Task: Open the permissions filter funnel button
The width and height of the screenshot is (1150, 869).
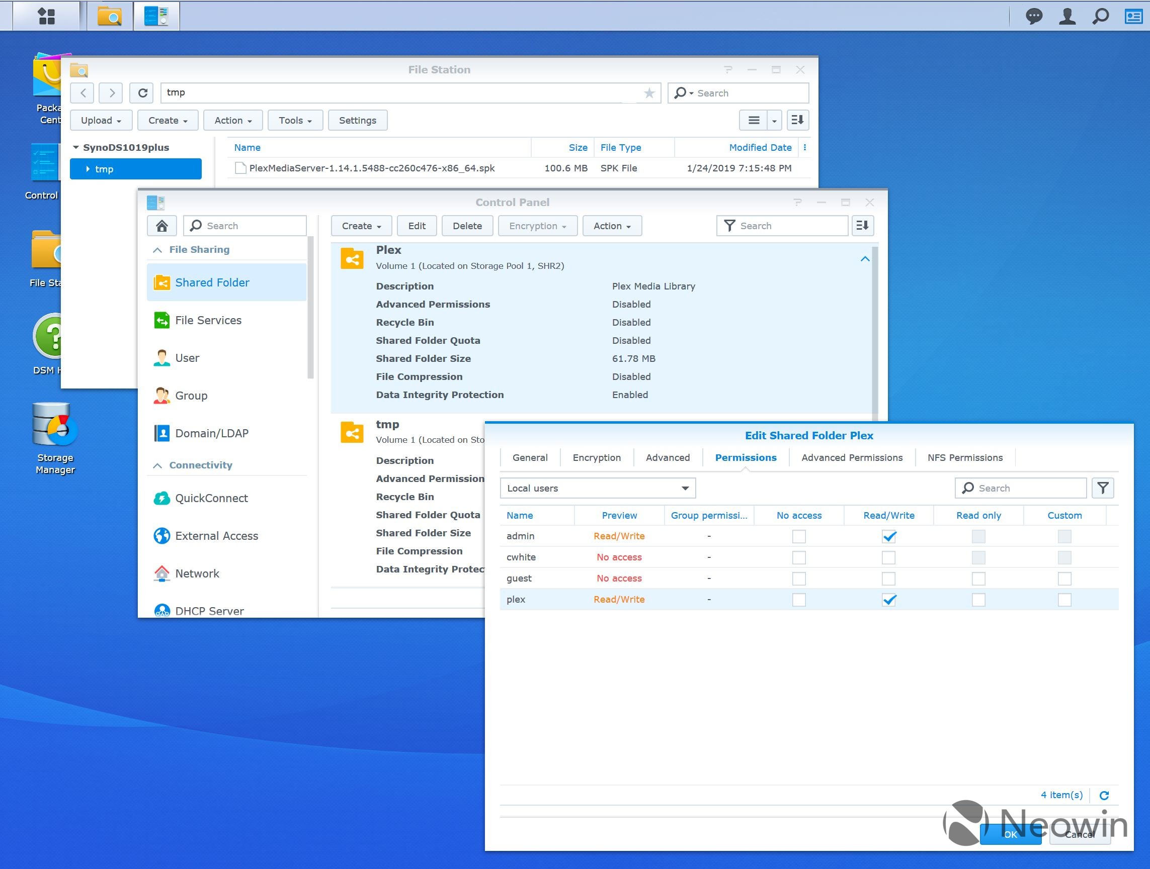Action: point(1103,488)
